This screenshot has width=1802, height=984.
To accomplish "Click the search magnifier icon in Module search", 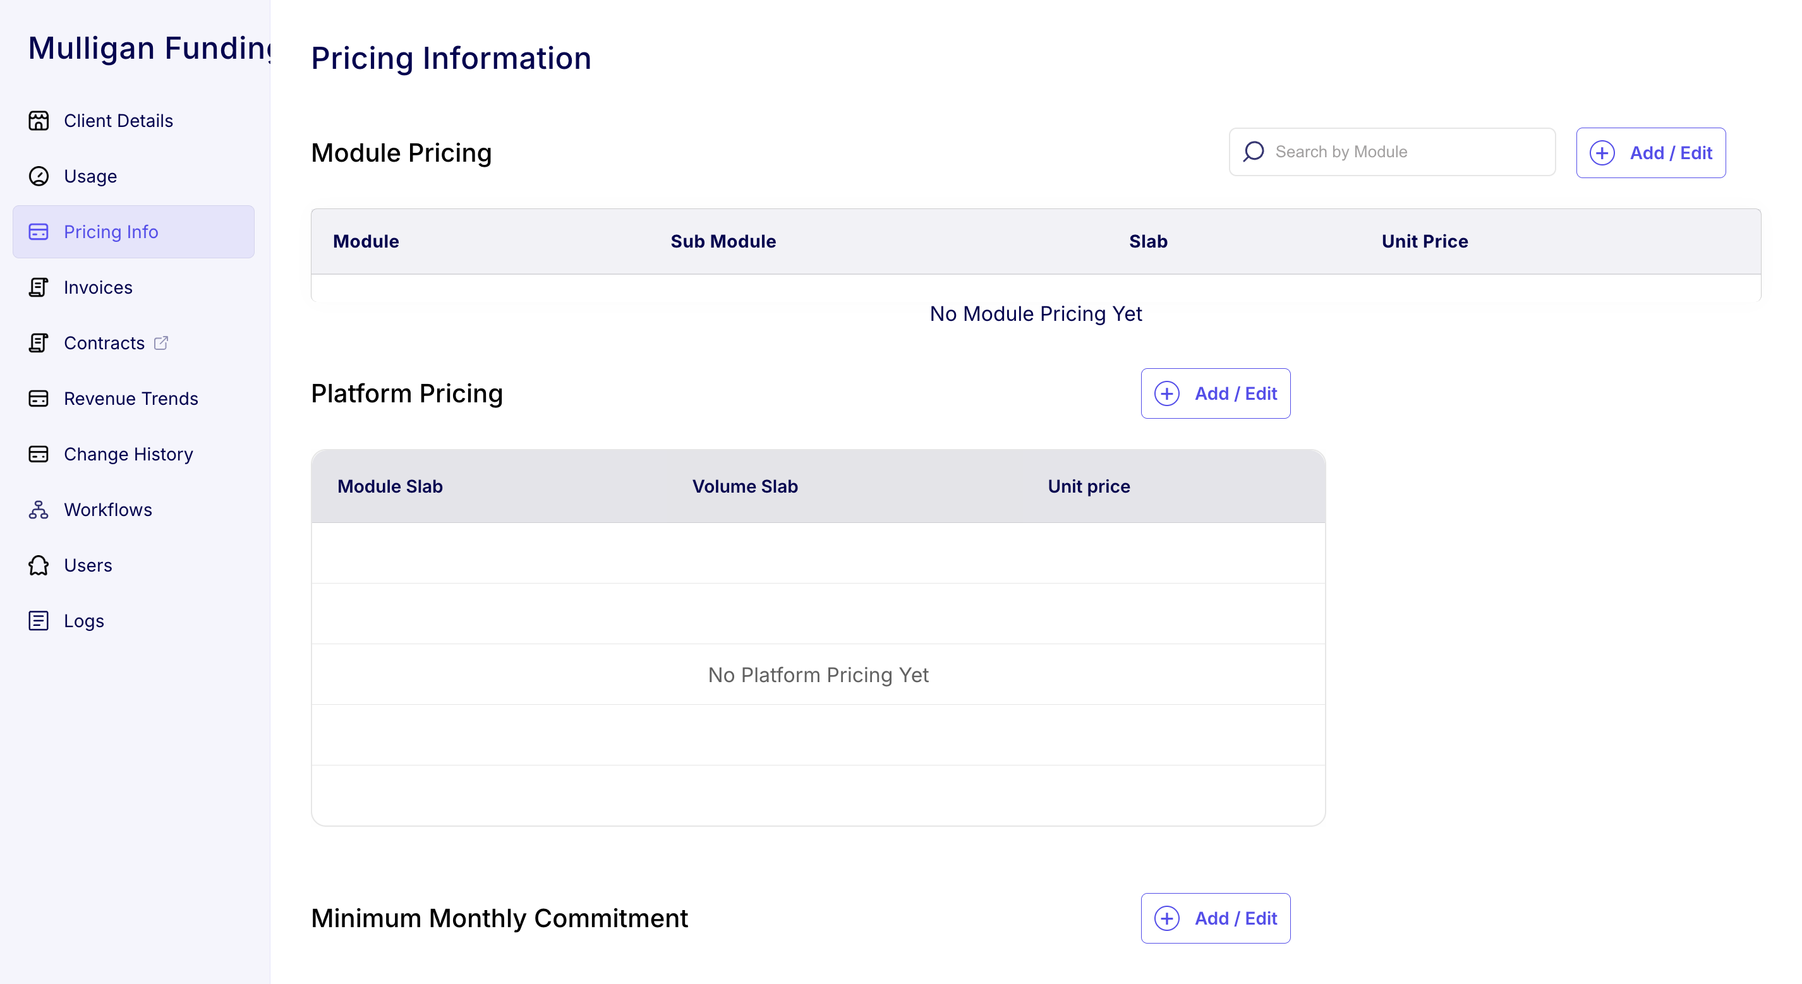I will click(x=1254, y=152).
